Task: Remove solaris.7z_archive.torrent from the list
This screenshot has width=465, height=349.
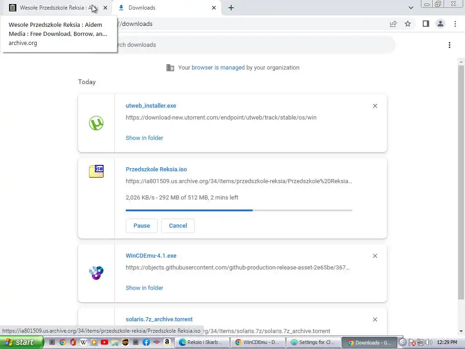Action: tap(375, 319)
